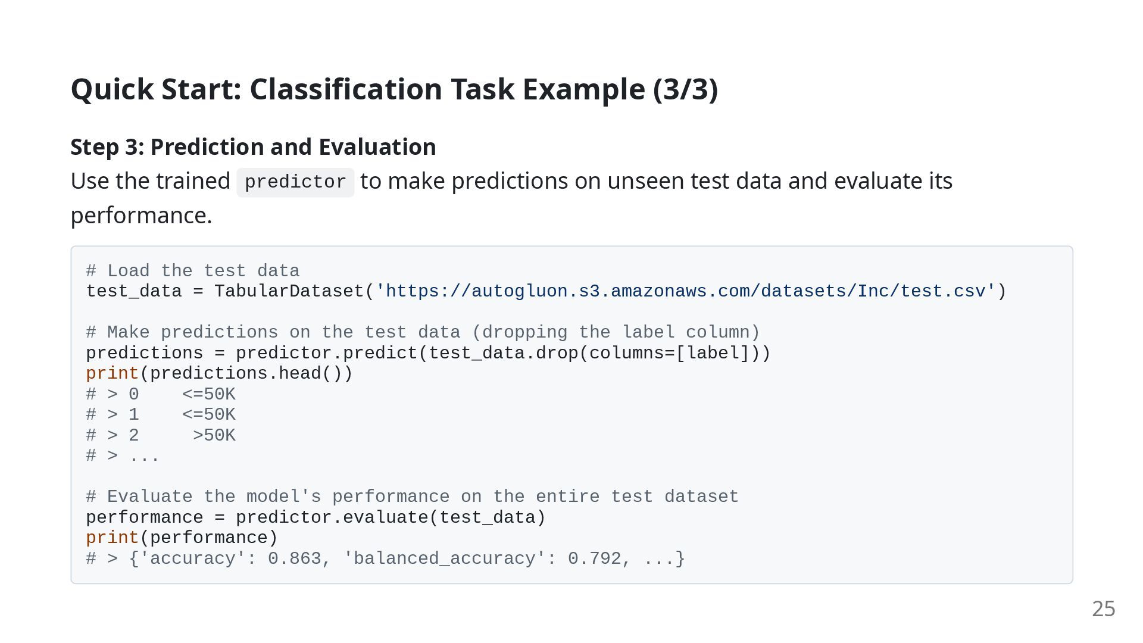Click the word 'performance.' in the description
The image size is (1143, 643).
click(142, 216)
